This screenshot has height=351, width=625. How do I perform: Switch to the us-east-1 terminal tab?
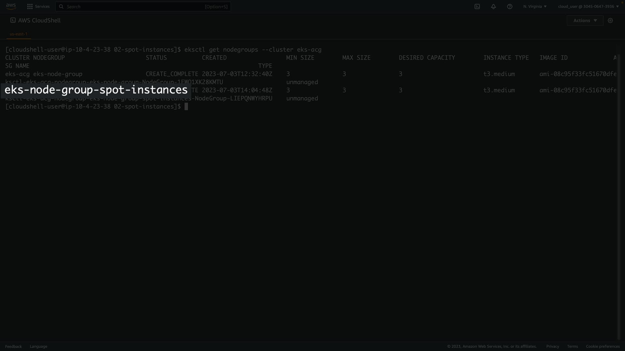pyautogui.click(x=19, y=34)
